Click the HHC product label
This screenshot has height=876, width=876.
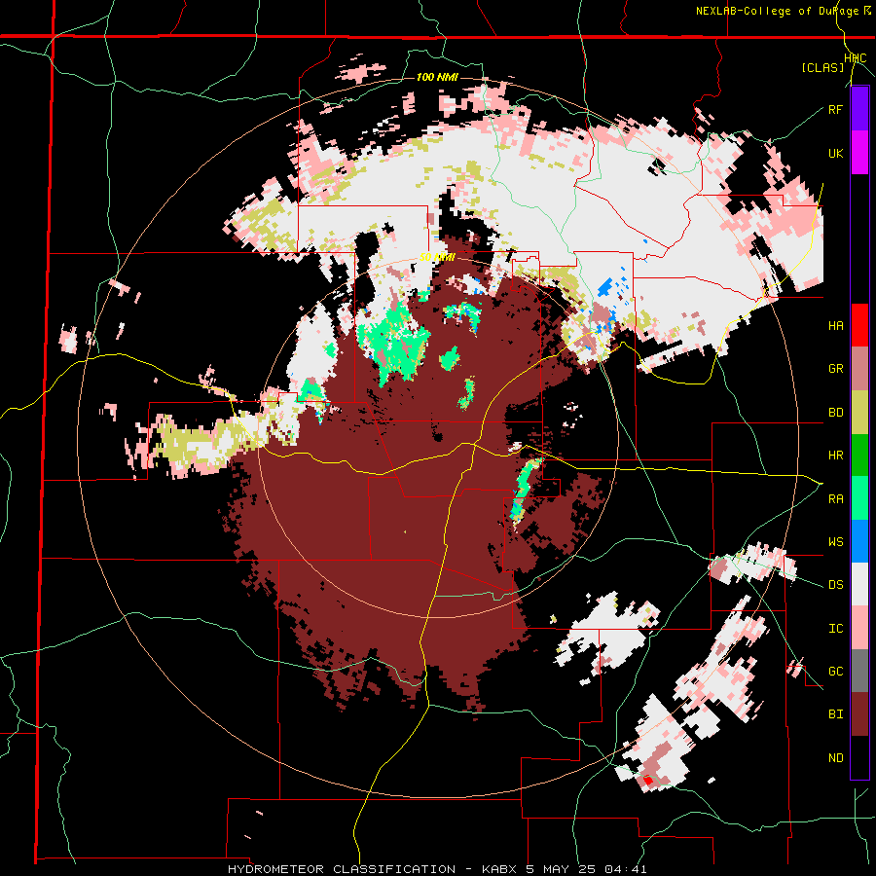(855, 58)
